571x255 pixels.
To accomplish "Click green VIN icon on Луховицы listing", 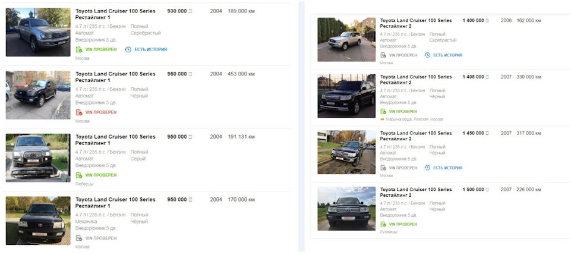I will (383, 225).
